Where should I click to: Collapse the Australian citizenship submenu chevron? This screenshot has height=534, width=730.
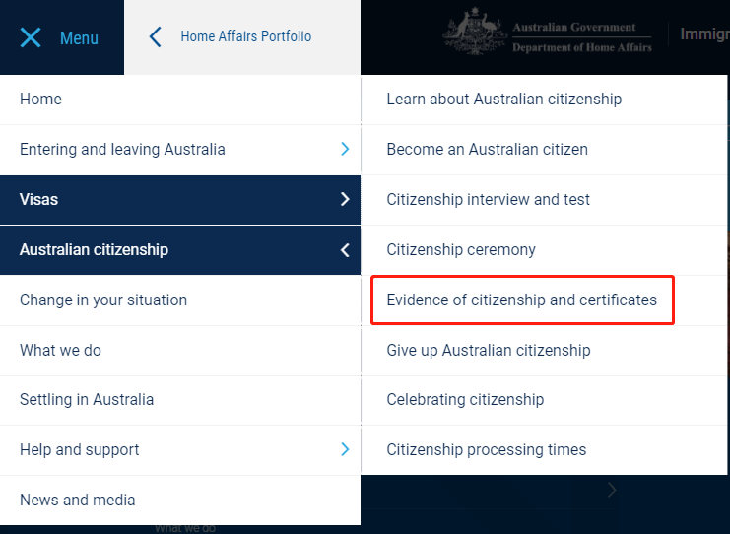(x=344, y=250)
